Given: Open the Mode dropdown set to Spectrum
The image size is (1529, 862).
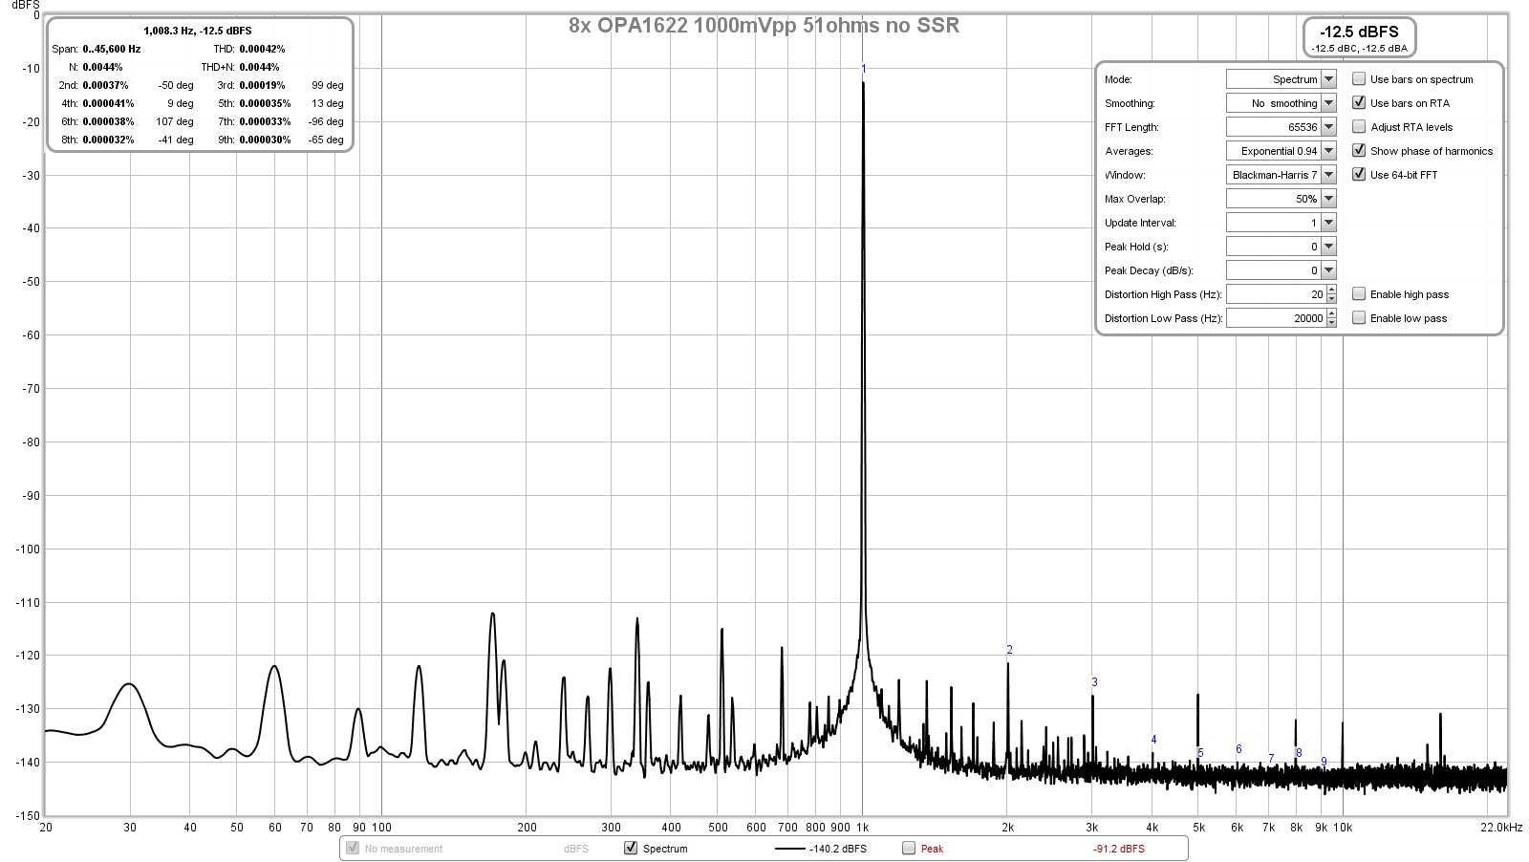Looking at the screenshot, I should (1281, 79).
